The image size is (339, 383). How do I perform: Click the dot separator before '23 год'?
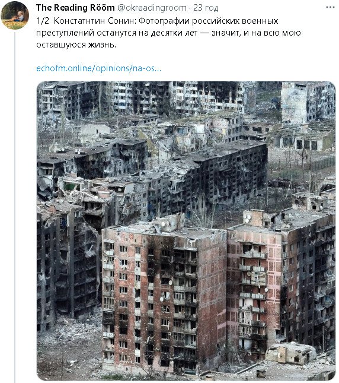(190, 8)
